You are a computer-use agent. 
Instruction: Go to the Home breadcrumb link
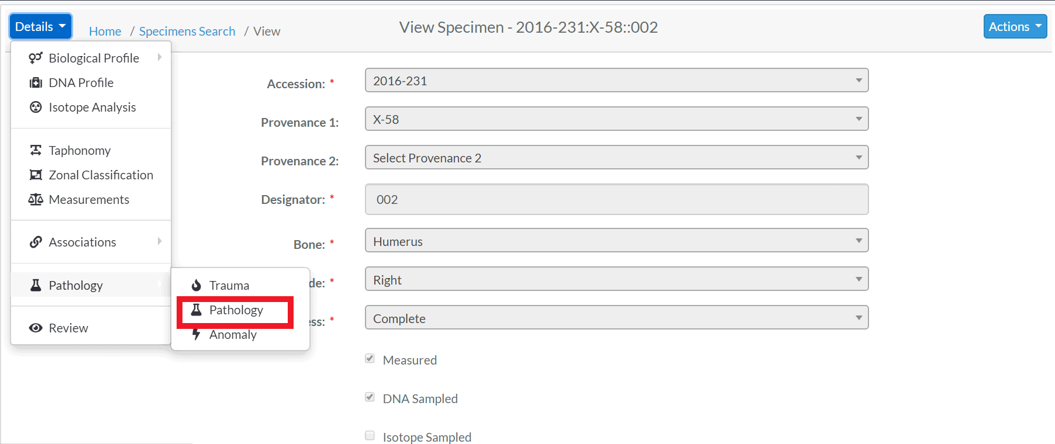point(105,32)
